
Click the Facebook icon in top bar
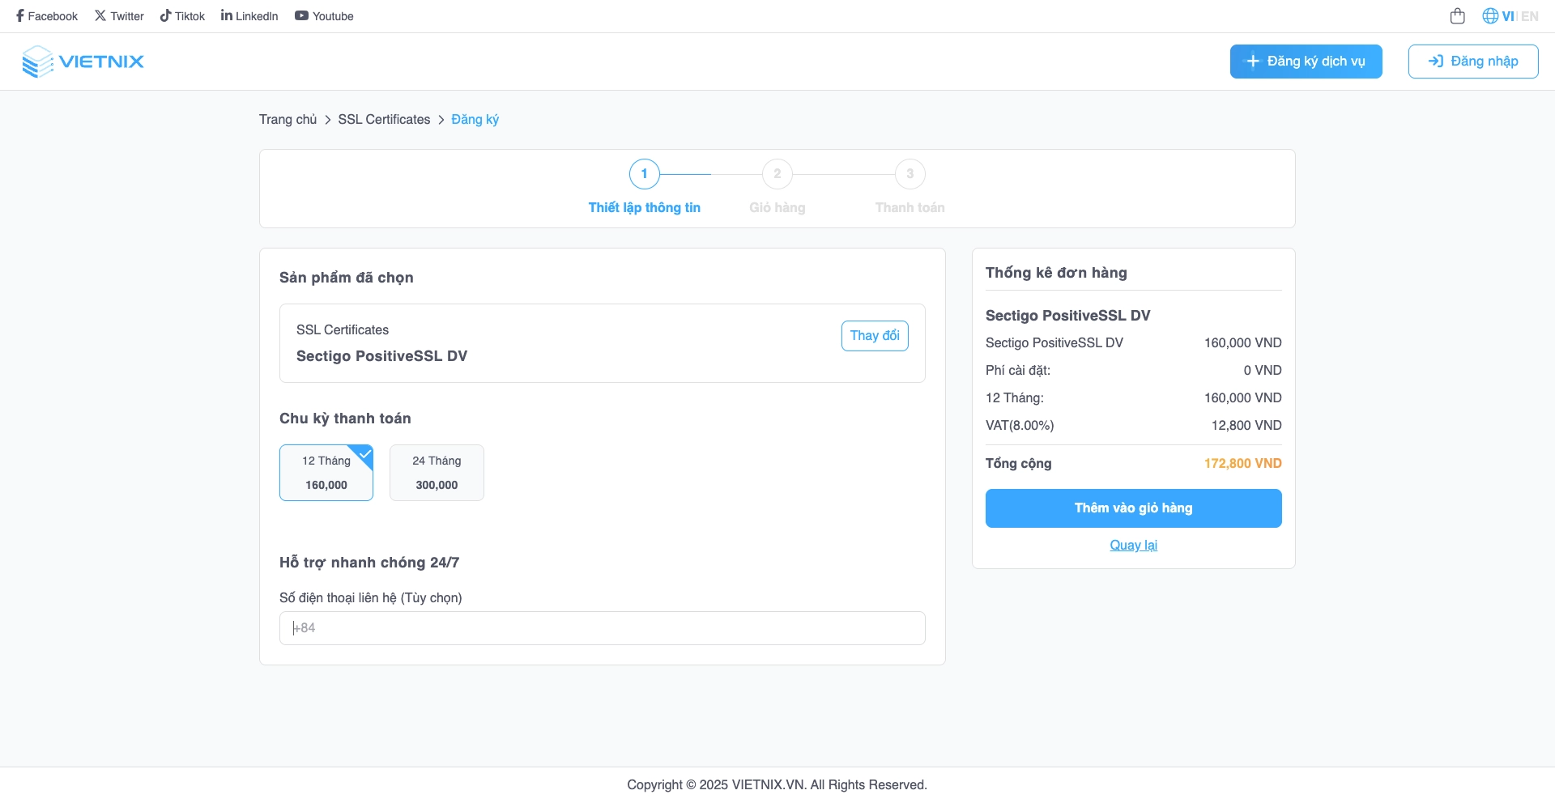(x=20, y=16)
